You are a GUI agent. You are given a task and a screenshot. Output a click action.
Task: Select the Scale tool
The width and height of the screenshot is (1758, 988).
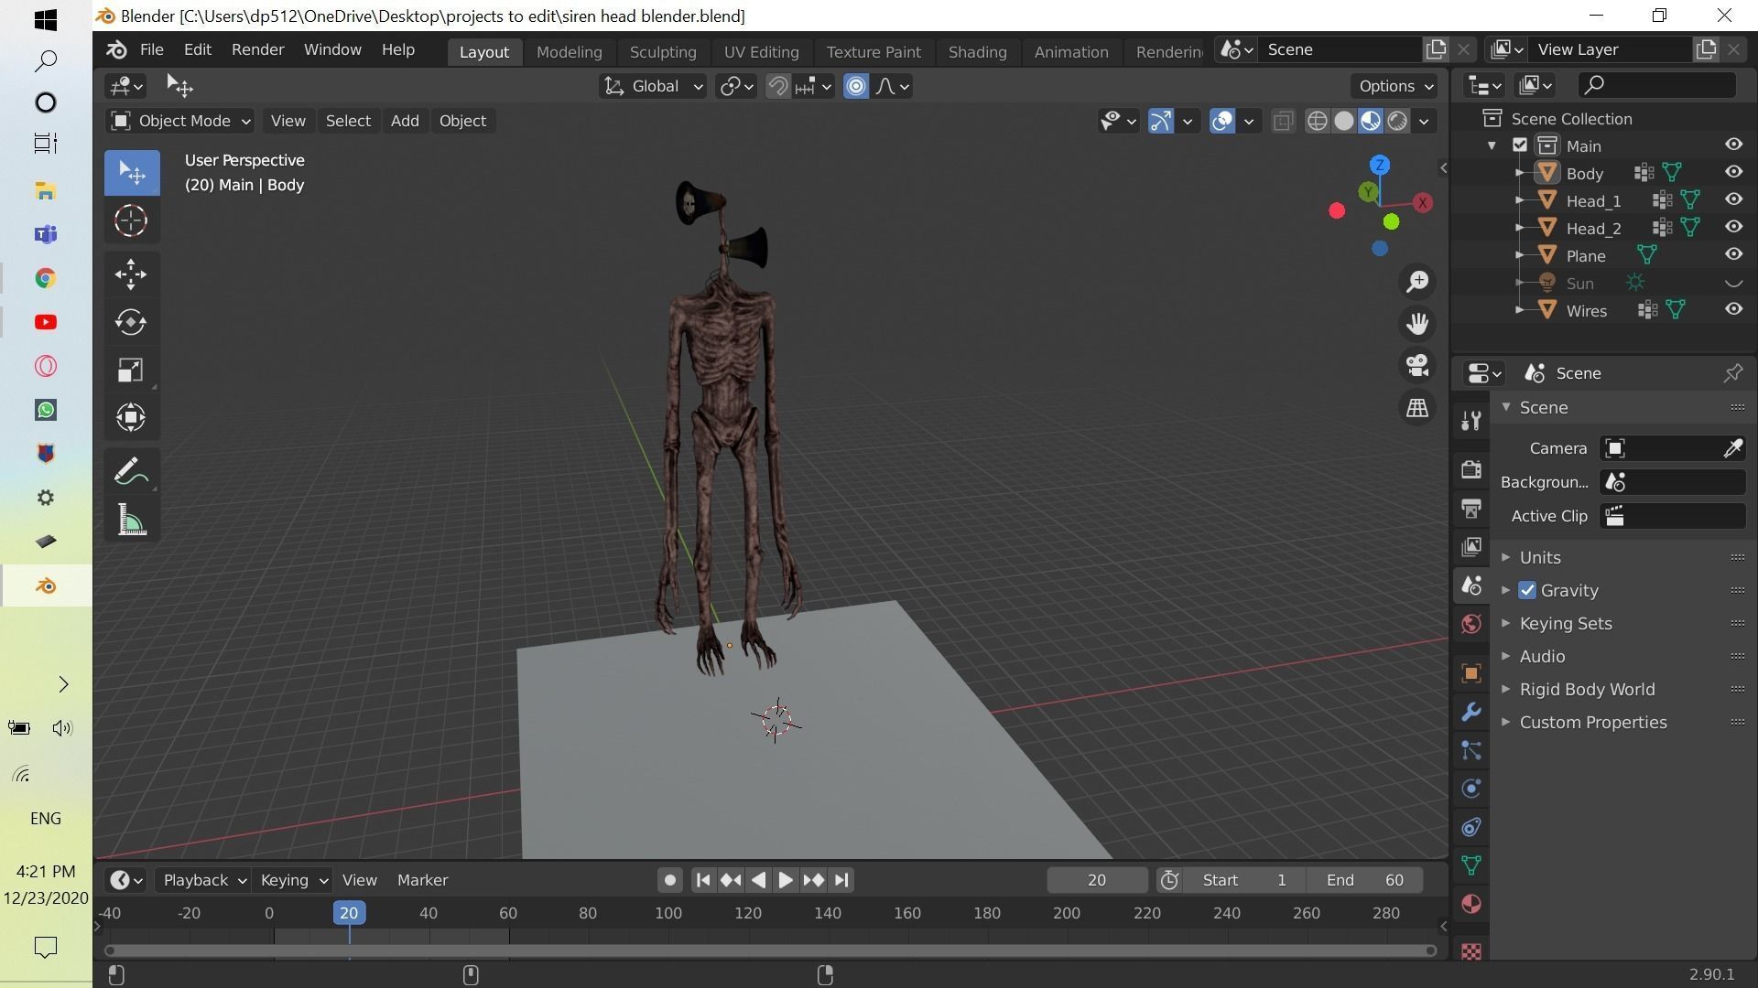click(131, 370)
